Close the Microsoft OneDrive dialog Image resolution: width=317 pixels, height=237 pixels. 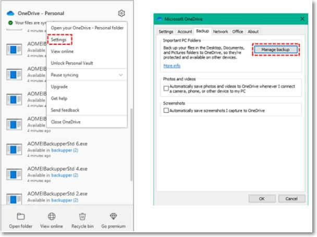click(302, 19)
